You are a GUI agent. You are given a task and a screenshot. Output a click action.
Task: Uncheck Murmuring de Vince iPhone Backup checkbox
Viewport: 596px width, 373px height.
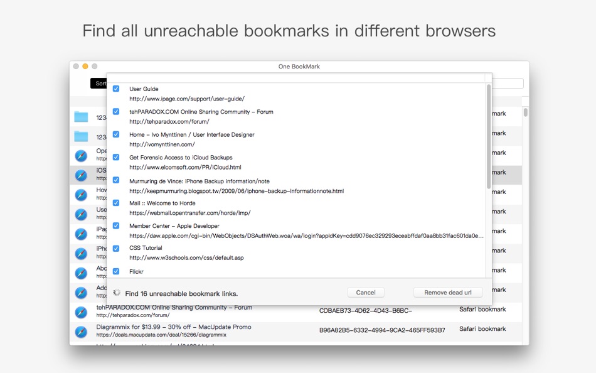tap(116, 180)
